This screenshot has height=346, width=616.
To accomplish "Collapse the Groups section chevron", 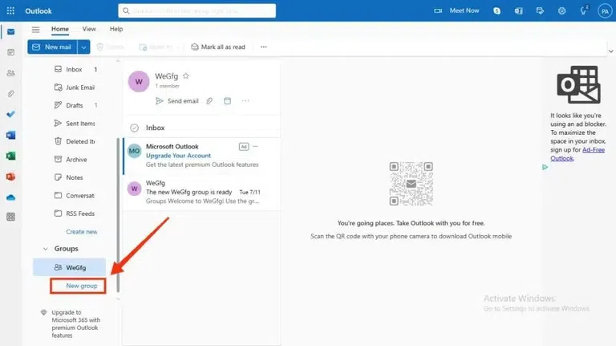I will point(46,249).
